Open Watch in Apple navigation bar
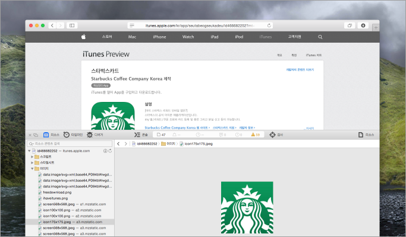Image resolution: width=406 pixels, height=237 pixels. (x=188, y=37)
